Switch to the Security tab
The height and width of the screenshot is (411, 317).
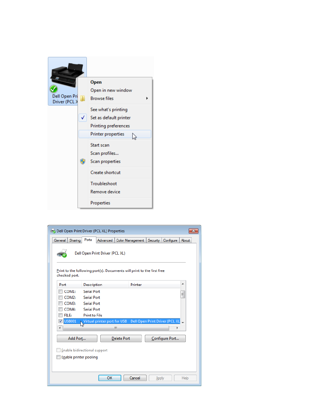tap(154, 240)
